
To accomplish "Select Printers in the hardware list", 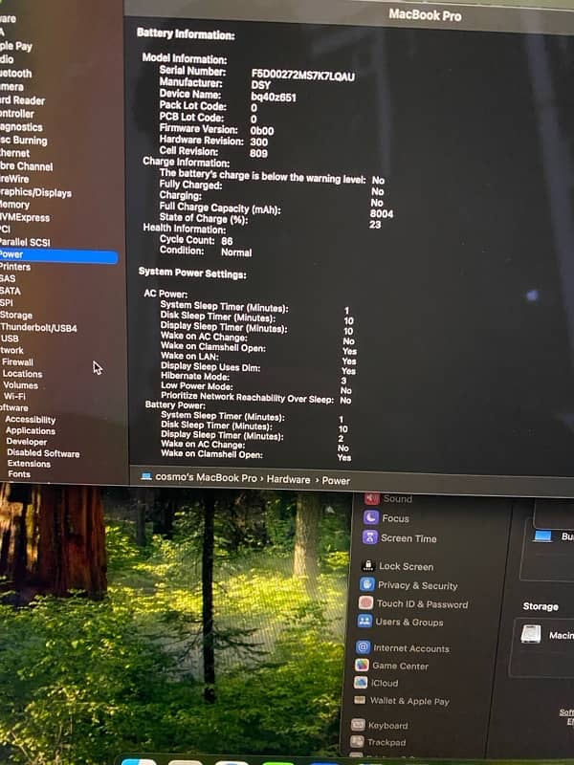I will (15, 267).
